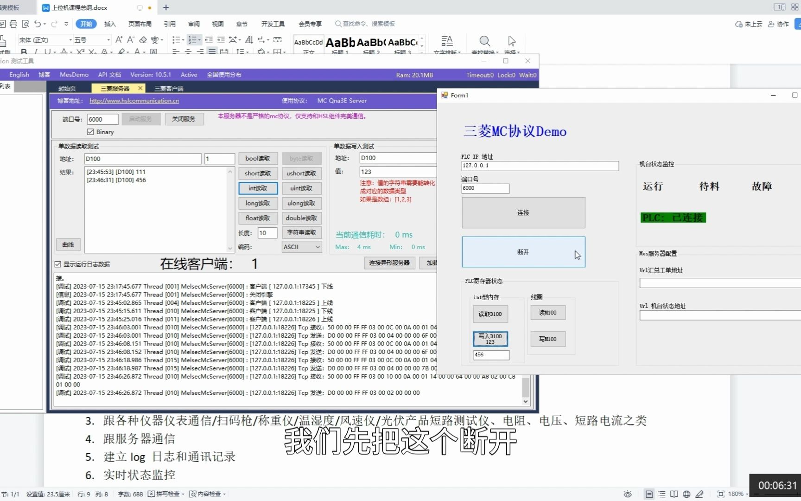Click the 曲线 button
The image size is (801, 501).
(x=68, y=244)
